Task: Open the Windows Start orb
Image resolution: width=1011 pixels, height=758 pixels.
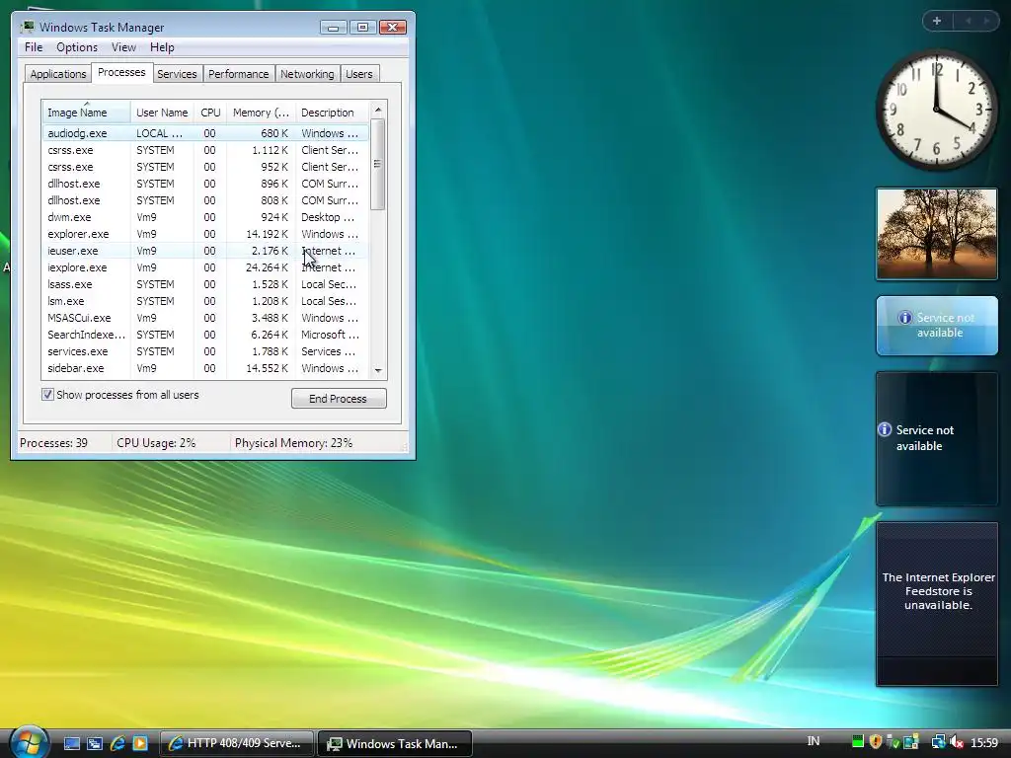Action: point(30,741)
